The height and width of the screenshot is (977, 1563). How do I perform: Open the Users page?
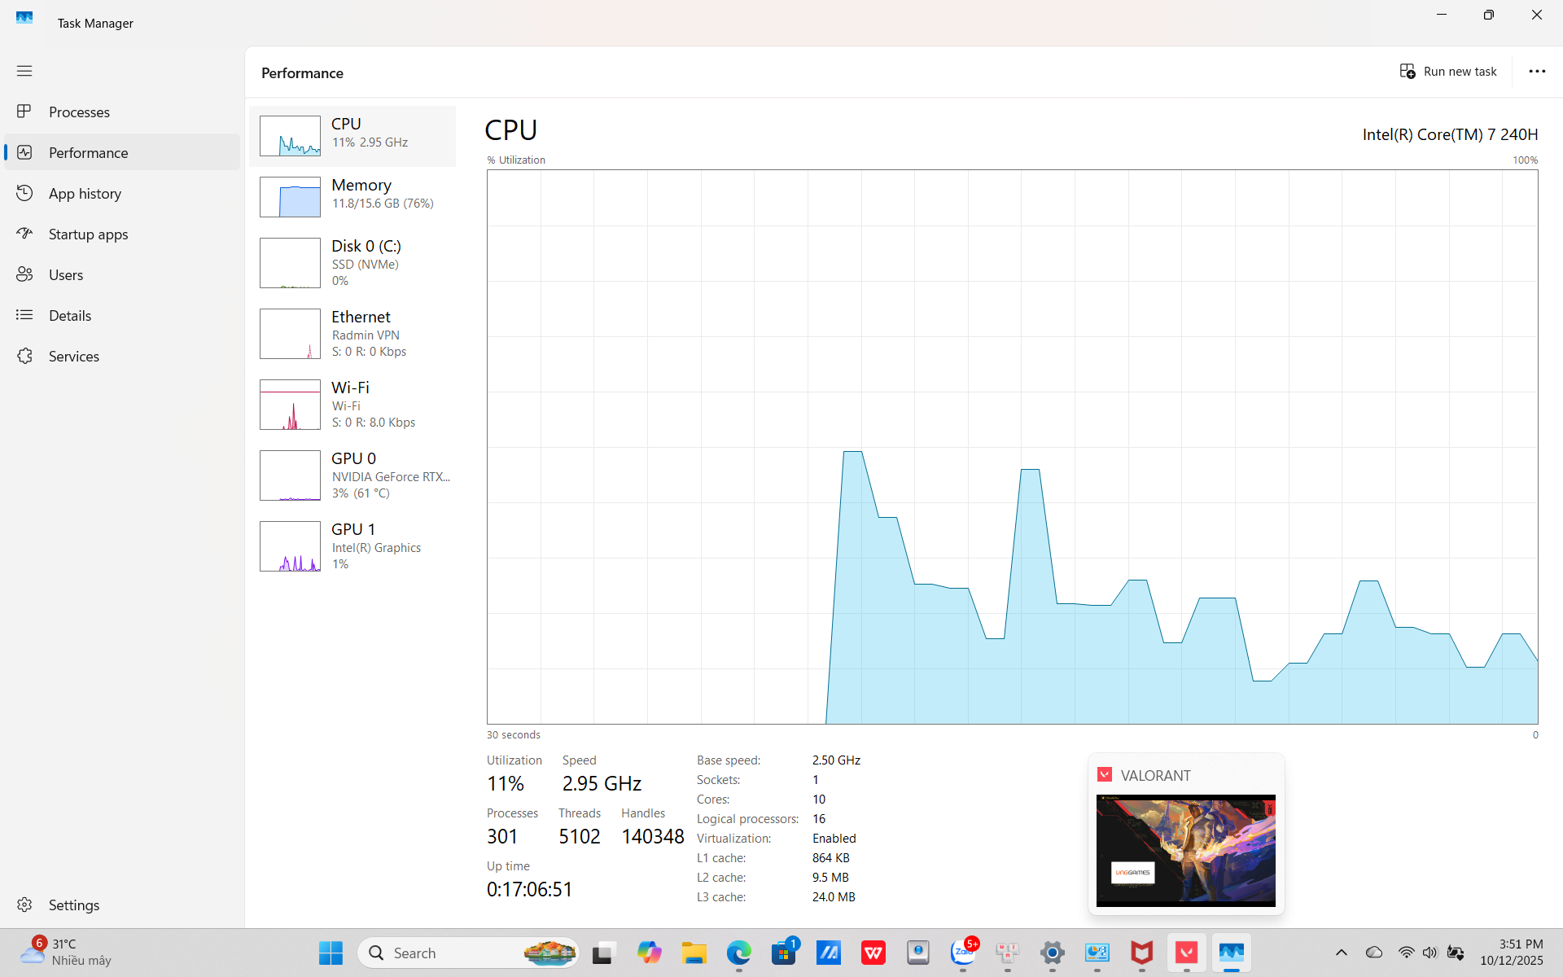coord(65,274)
